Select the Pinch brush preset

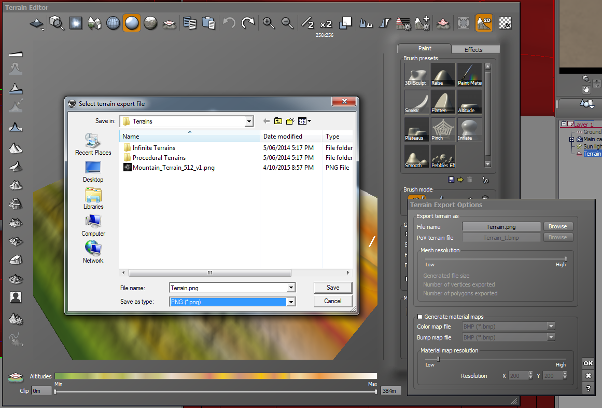click(443, 129)
